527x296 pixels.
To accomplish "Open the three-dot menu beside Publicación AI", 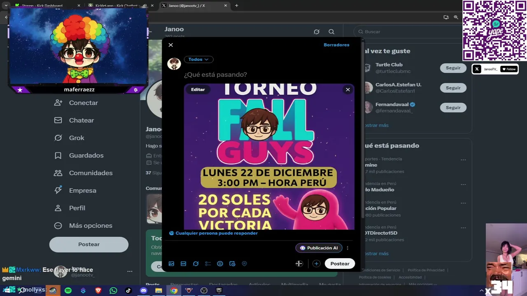I will coord(347,248).
